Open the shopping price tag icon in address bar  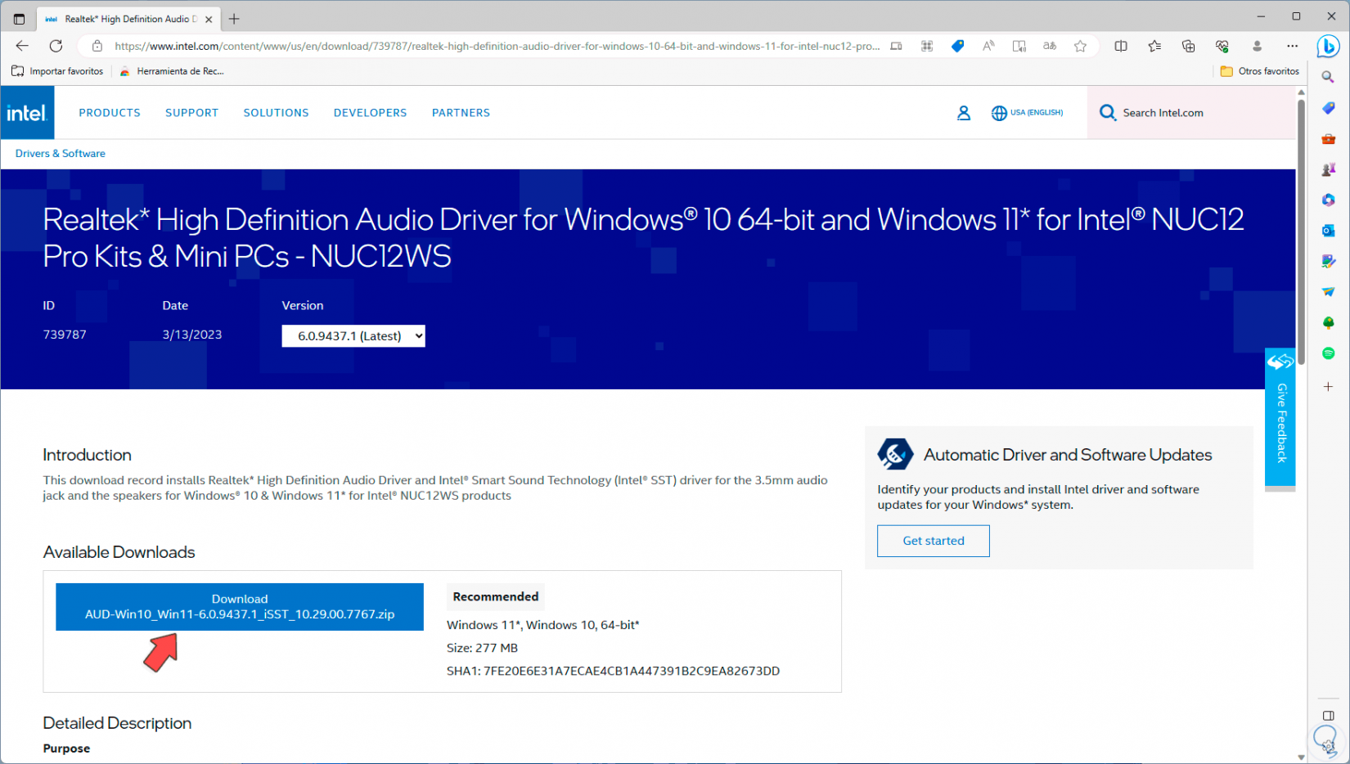coord(957,46)
